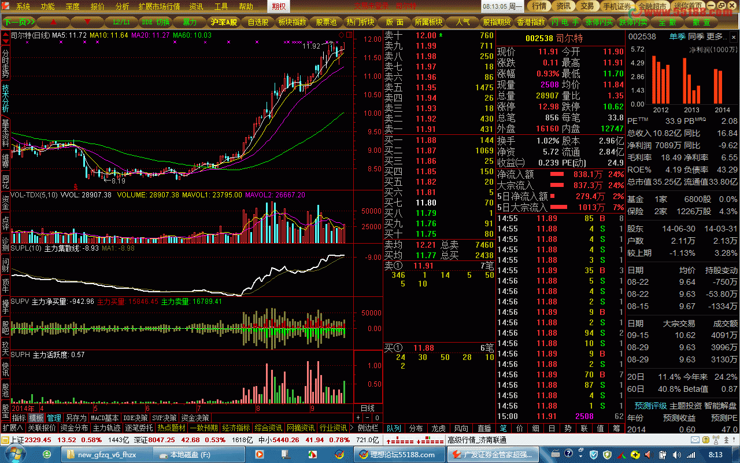The width and height of the screenshot is (740, 463).
Task: Open the 资金 side tab
Action: click(5, 202)
